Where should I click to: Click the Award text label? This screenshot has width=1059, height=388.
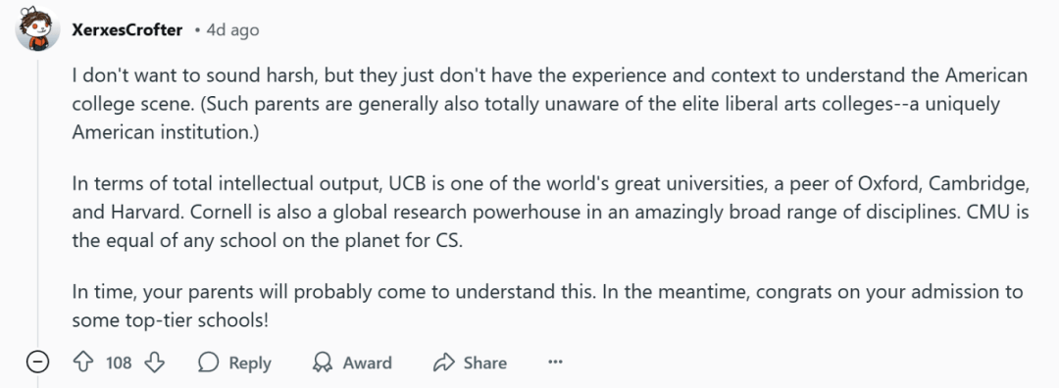pos(368,364)
